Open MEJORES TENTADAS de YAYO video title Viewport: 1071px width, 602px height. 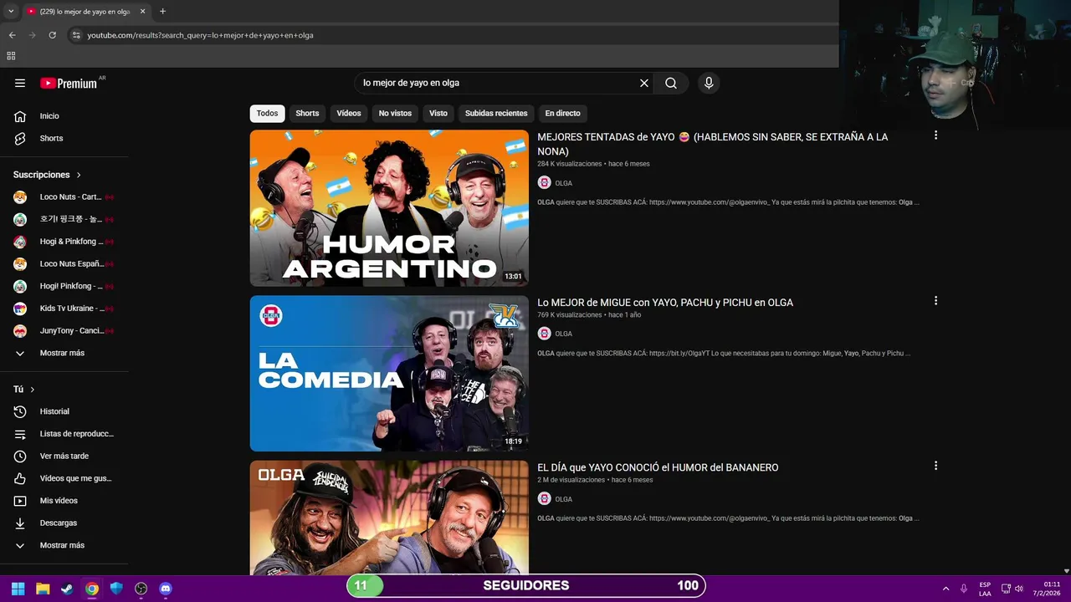pos(713,144)
